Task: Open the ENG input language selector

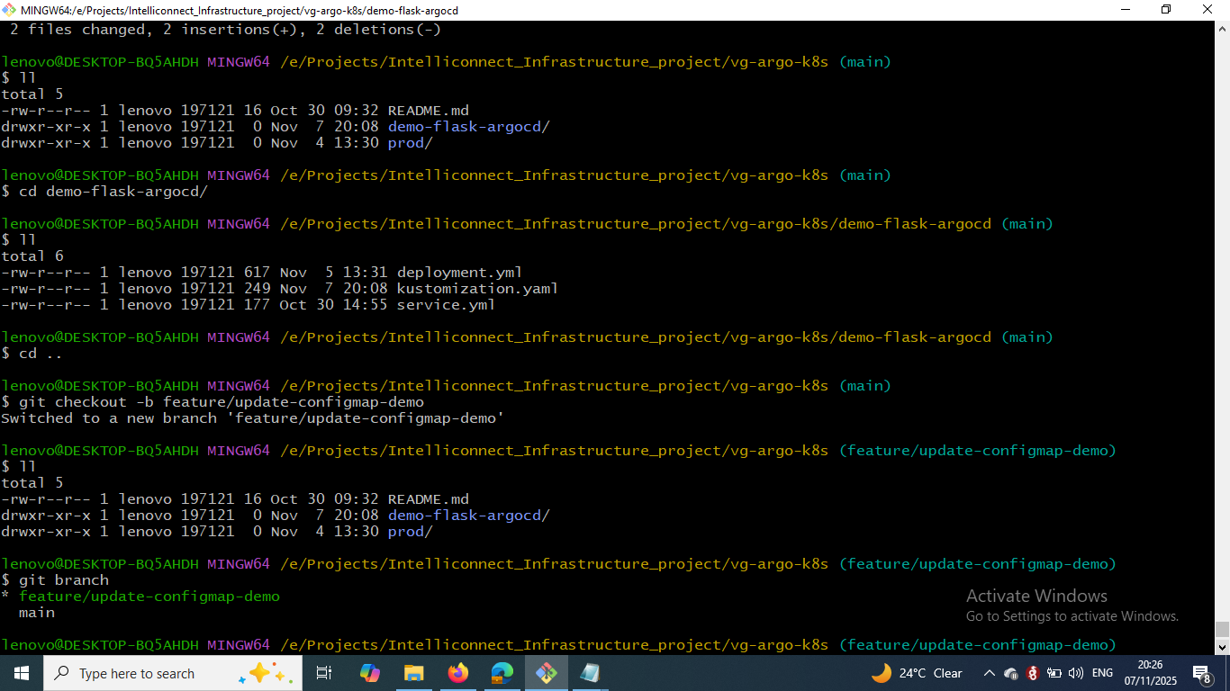Action: point(1102,673)
